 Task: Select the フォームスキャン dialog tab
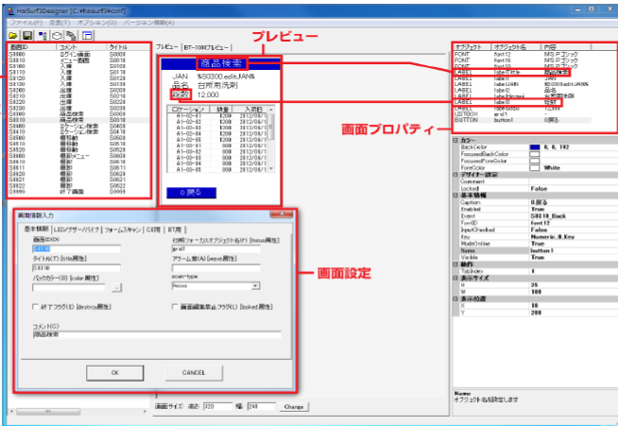pyautogui.click(x=123, y=230)
